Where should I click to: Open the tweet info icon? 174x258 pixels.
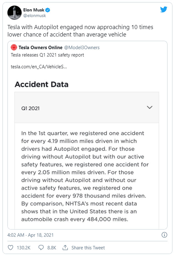[x=164, y=235]
